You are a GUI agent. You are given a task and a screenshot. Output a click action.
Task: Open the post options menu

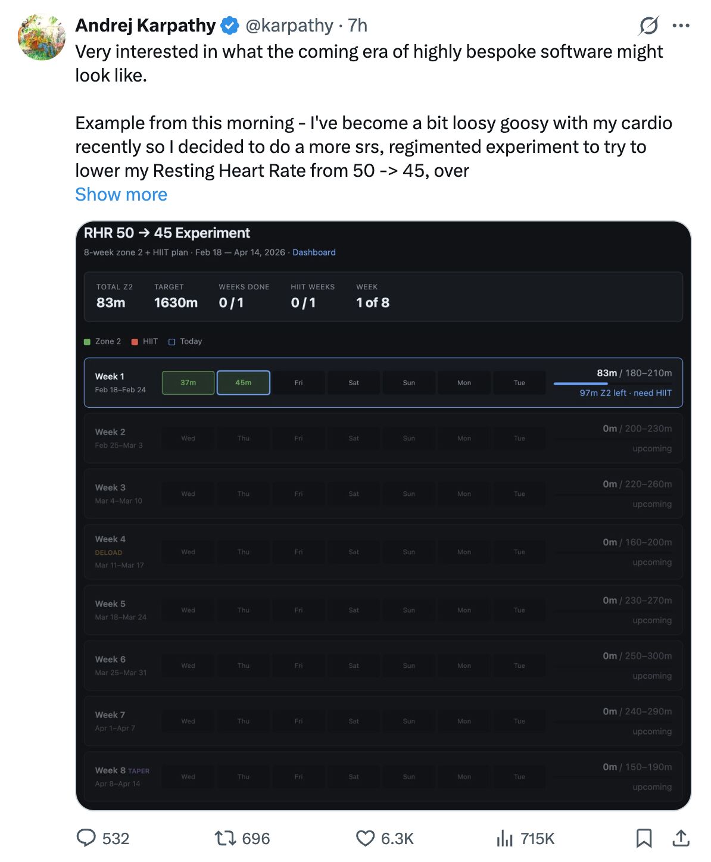click(x=681, y=25)
